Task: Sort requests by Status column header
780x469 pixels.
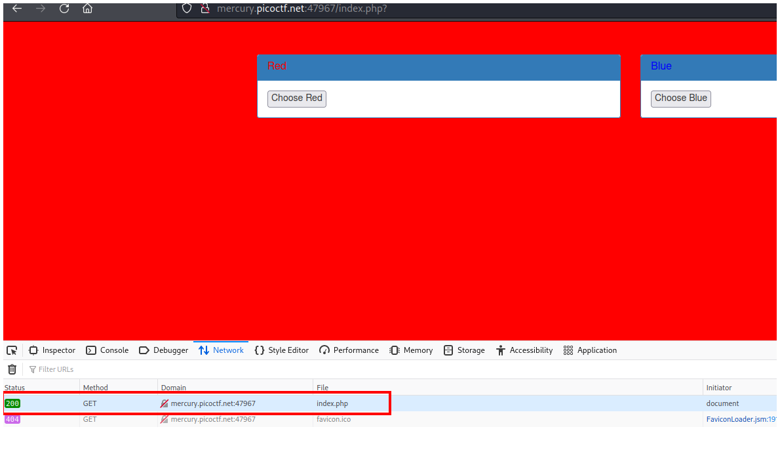Action: pyautogui.click(x=15, y=388)
